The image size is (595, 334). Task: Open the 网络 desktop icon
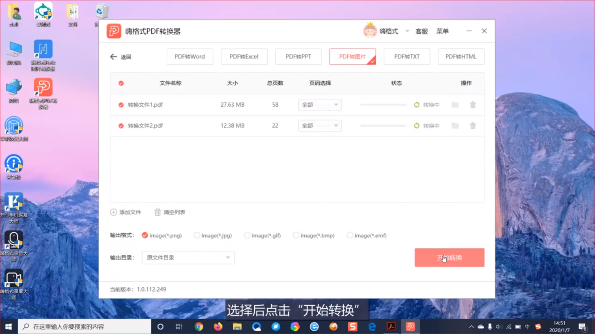coord(14,91)
